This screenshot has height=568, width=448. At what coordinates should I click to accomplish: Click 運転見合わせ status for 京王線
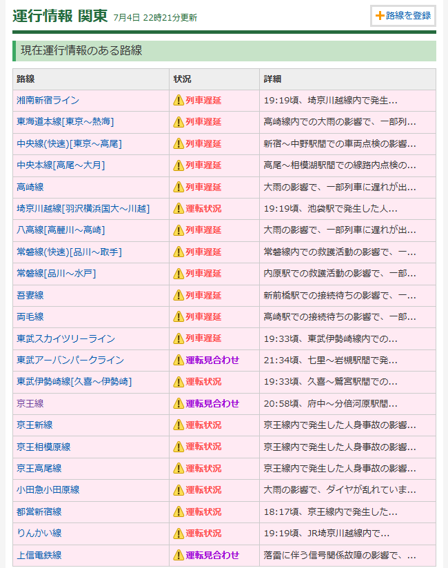[212, 403]
